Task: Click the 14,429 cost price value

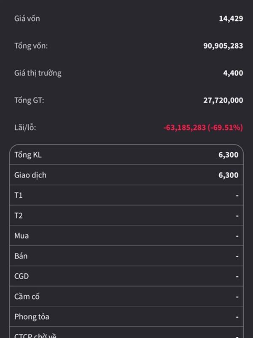Action: click(231, 19)
